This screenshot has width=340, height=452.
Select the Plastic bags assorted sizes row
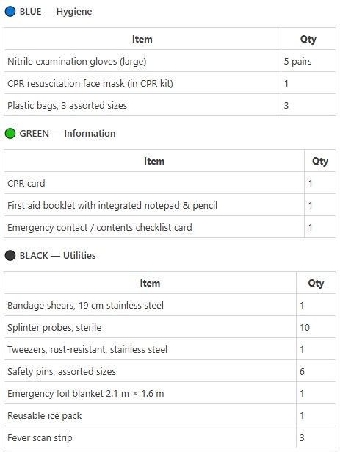(x=170, y=105)
